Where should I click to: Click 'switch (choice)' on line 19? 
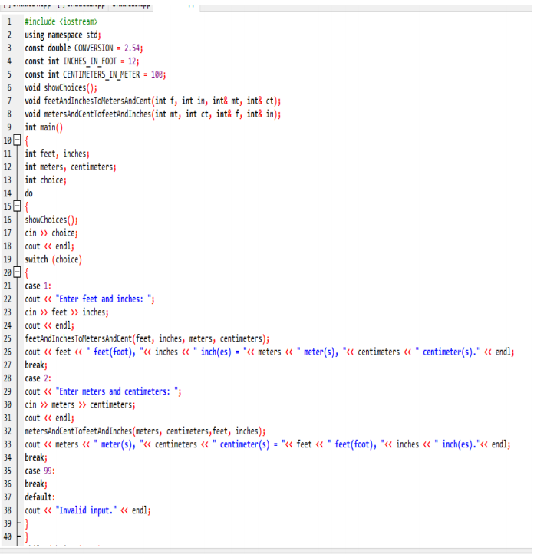point(54,259)
